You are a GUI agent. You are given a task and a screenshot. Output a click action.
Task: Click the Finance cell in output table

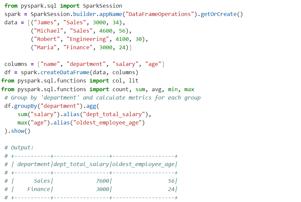pos(39,189)
